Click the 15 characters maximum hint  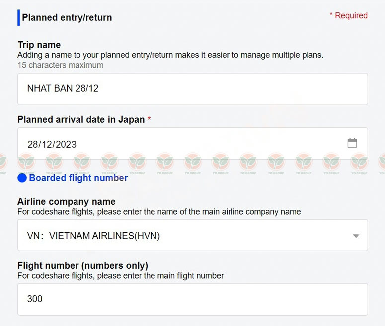[x=61, y=65]
